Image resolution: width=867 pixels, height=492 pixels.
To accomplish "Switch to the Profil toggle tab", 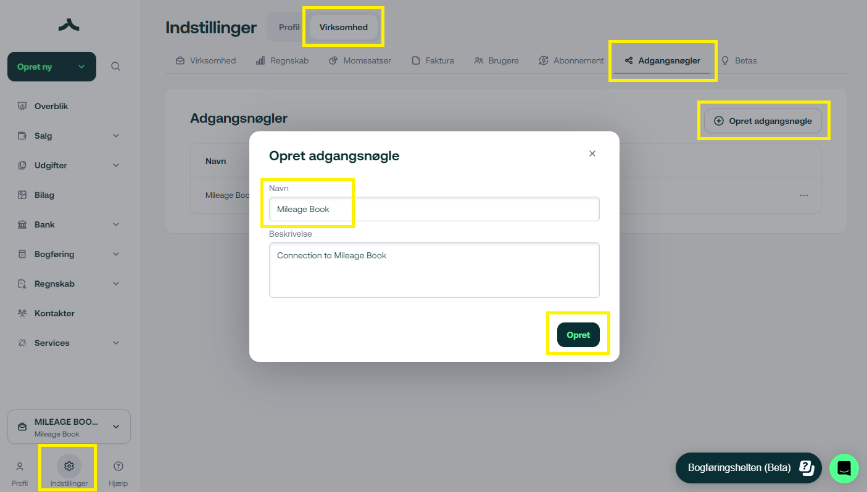I will click(x=289, y=27).
